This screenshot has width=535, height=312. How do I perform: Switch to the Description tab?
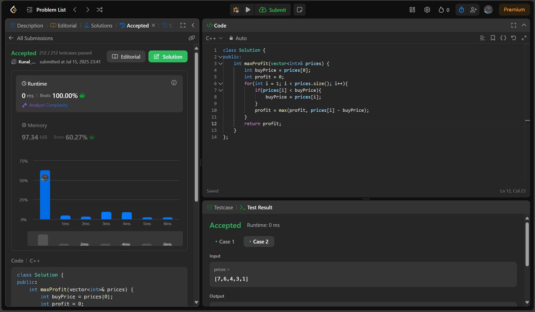click(27, 25)
